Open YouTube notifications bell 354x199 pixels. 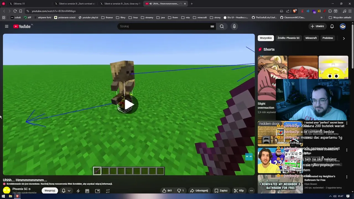(332, 26)
